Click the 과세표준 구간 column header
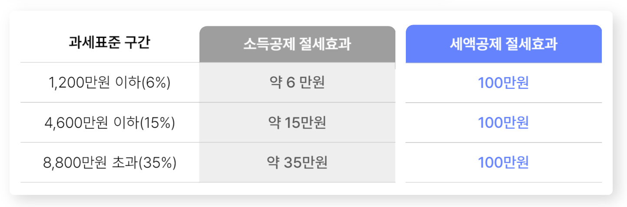Screen dimensions: 627x207 109,43
